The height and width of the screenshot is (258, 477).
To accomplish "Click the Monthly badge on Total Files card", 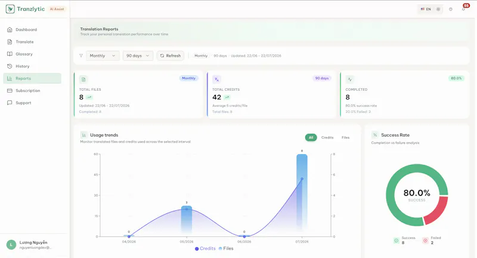I will [188, 78].
